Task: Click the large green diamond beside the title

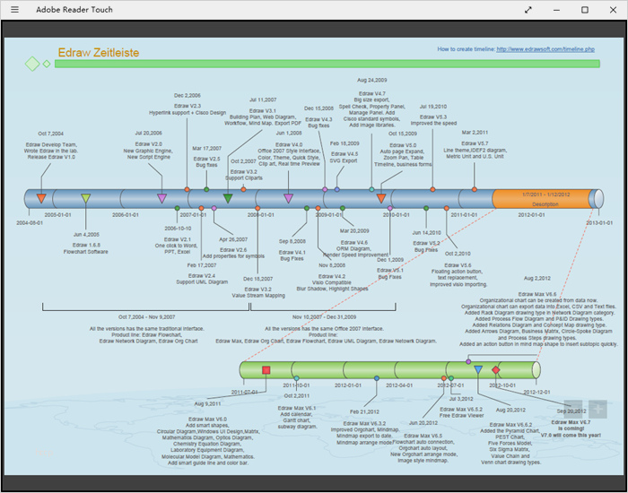Action: pos(32,63)
